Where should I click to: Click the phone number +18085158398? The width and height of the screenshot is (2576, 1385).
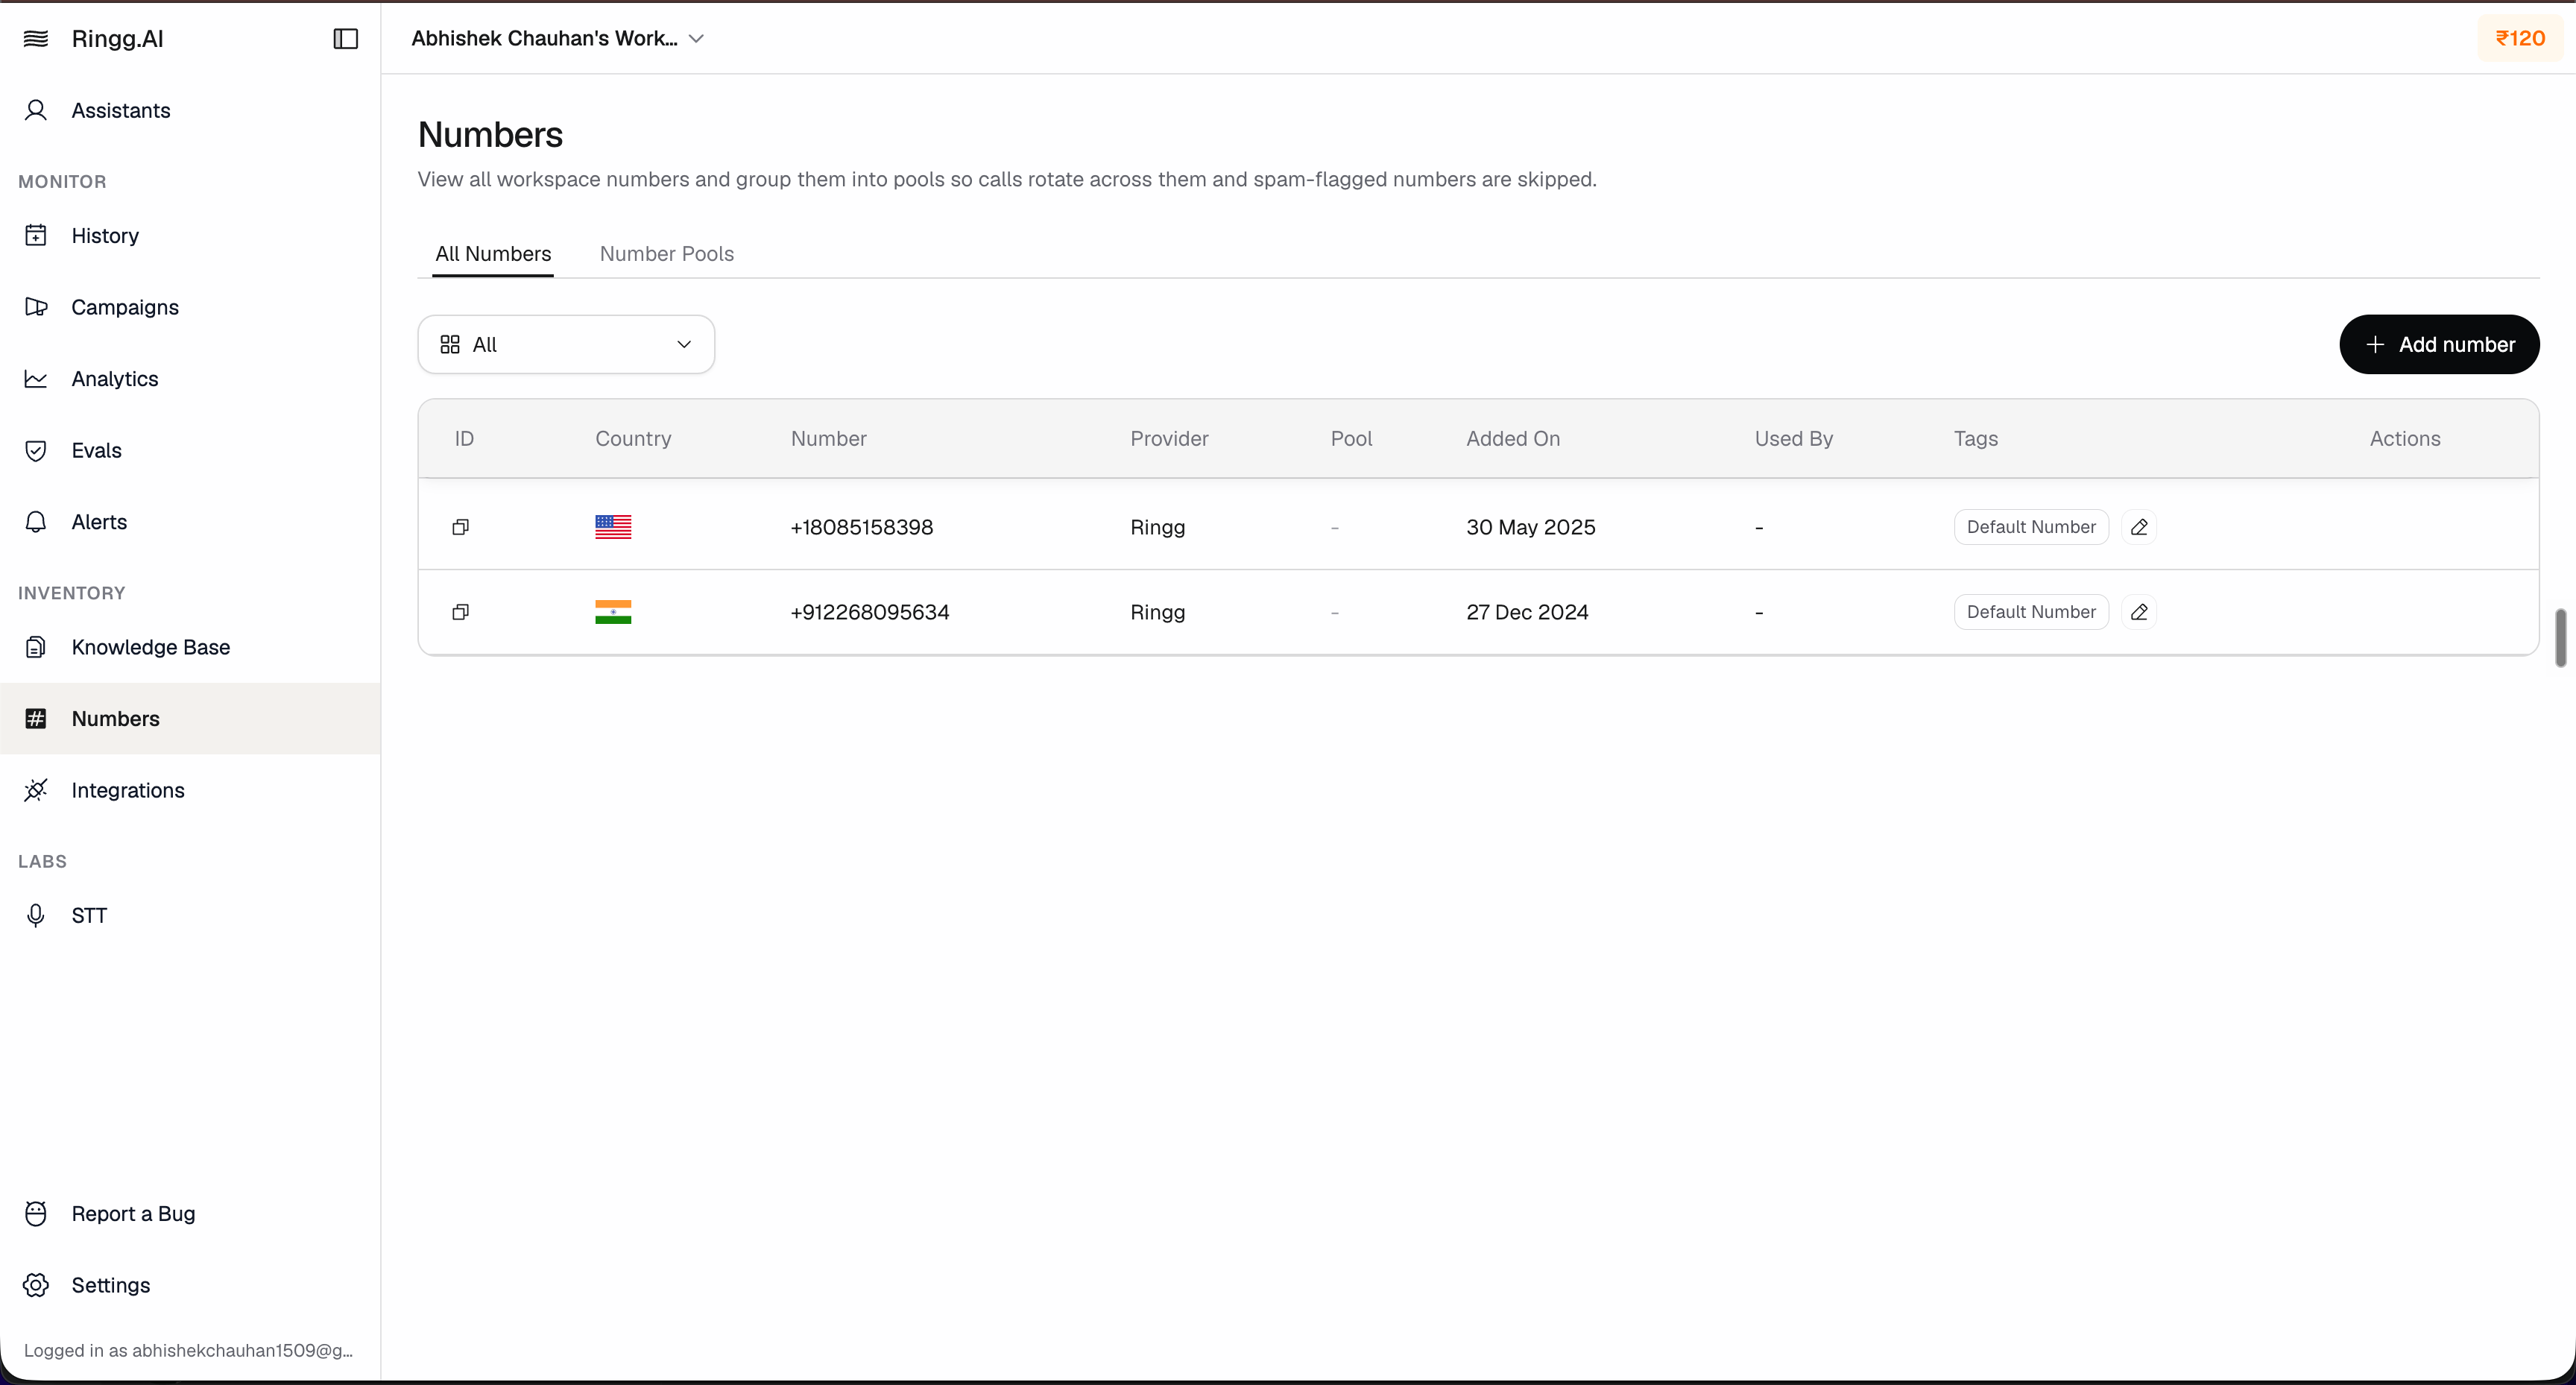point(861,527)
